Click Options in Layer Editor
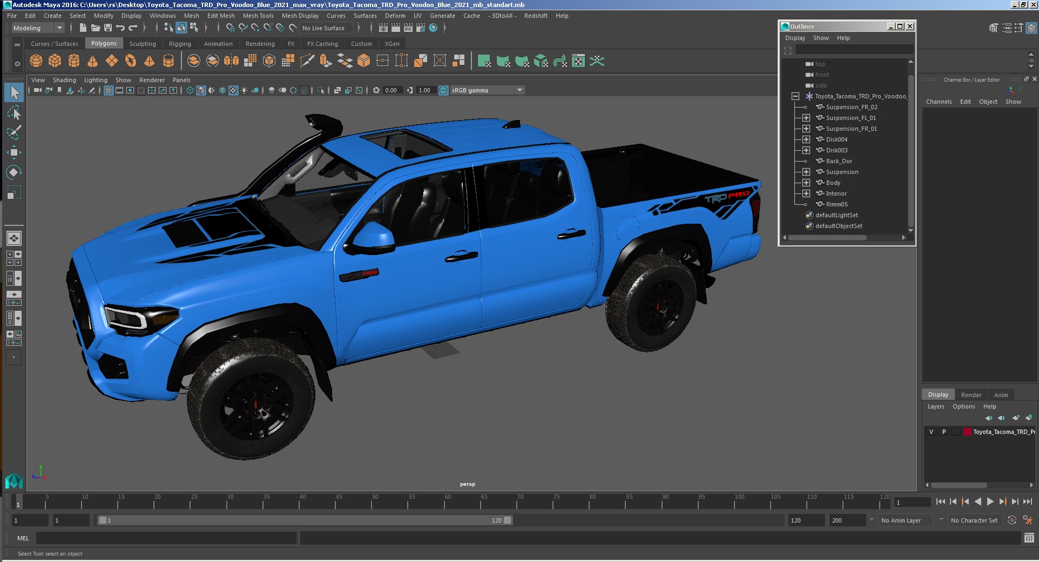 963,406
